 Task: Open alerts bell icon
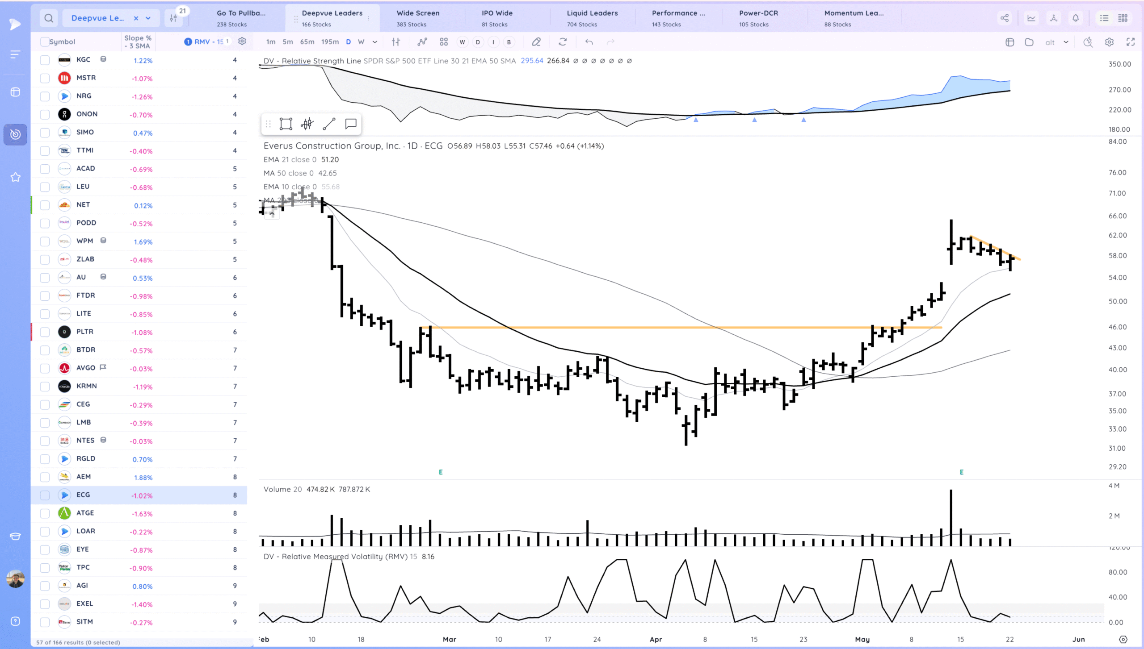1076,18
